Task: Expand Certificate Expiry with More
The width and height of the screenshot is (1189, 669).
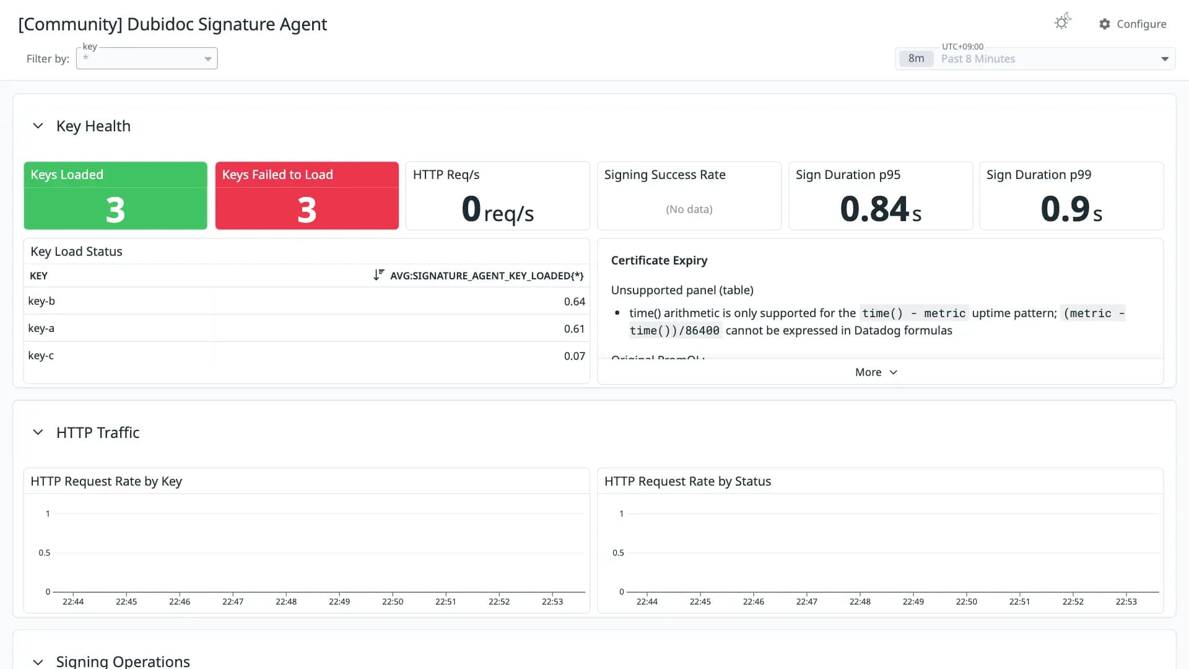Action: tap(876, 372)
